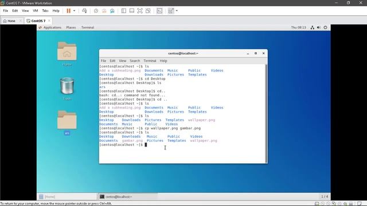
Task: Switch to [Home] window in taskbar
Action: coord(67,197)
